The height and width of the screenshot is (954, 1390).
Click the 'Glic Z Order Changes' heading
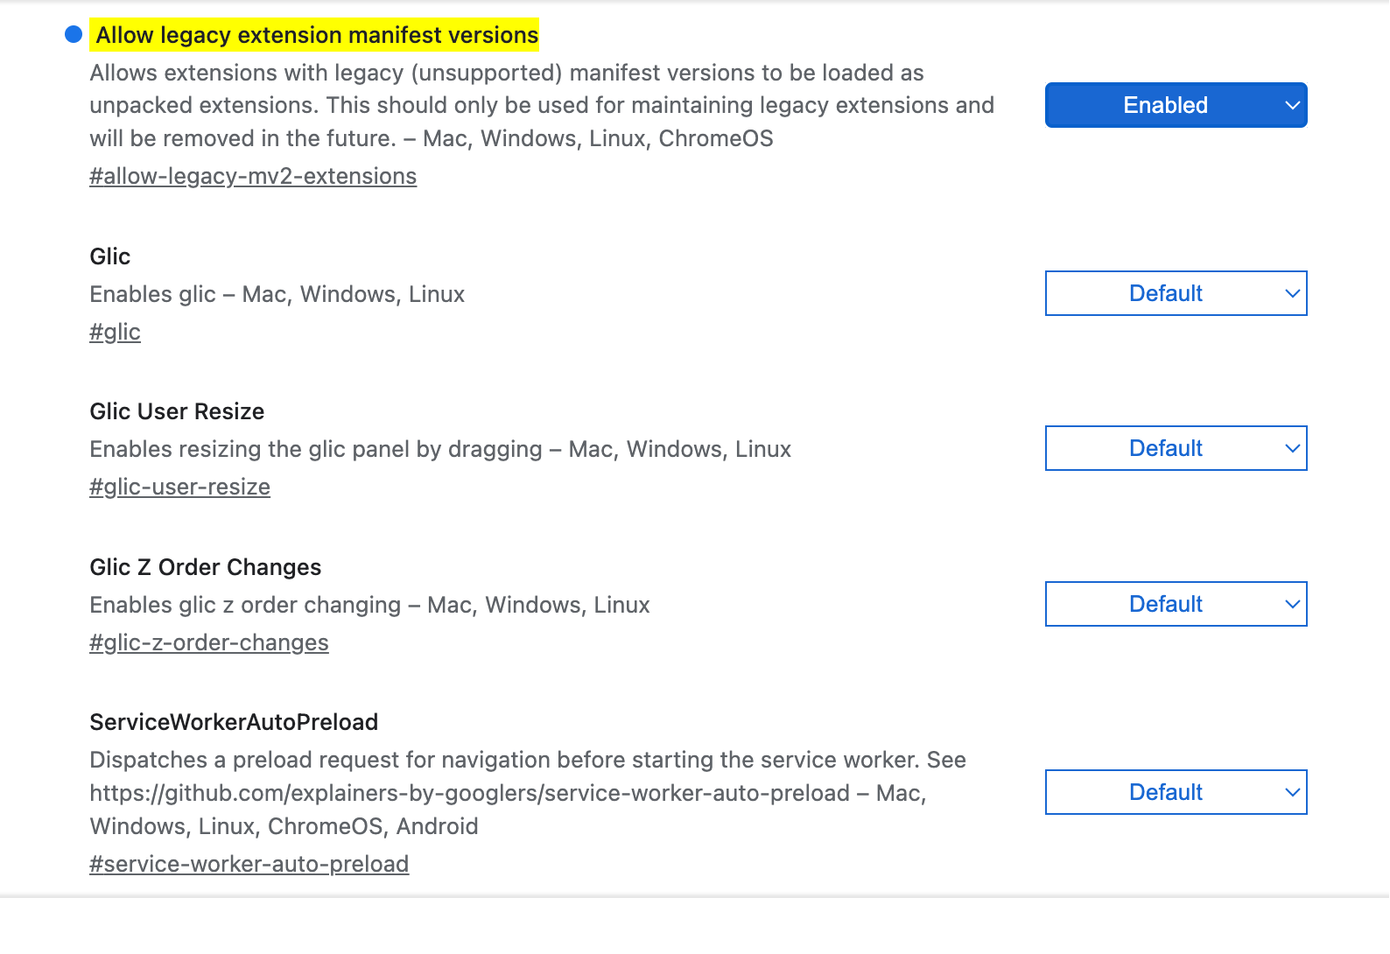click(x=205, y=567)
